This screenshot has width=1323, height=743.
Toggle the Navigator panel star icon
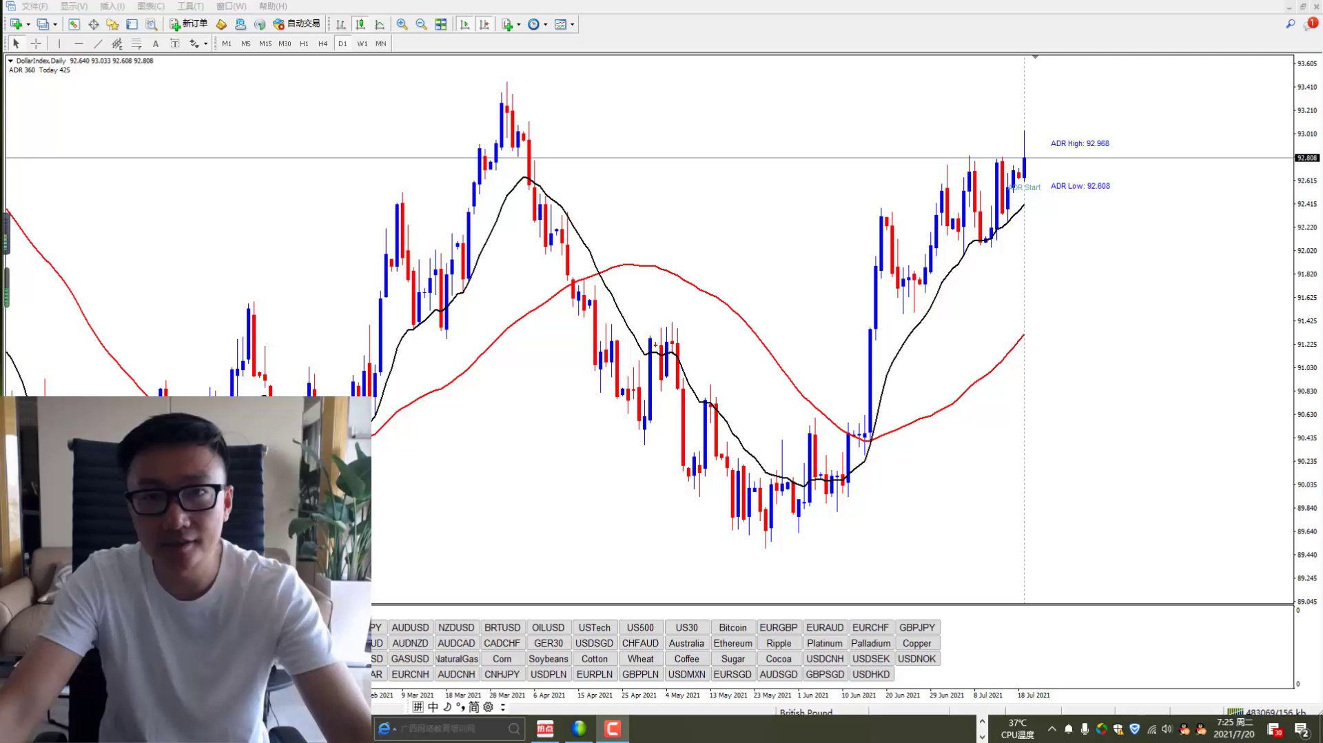click(112, 24)
